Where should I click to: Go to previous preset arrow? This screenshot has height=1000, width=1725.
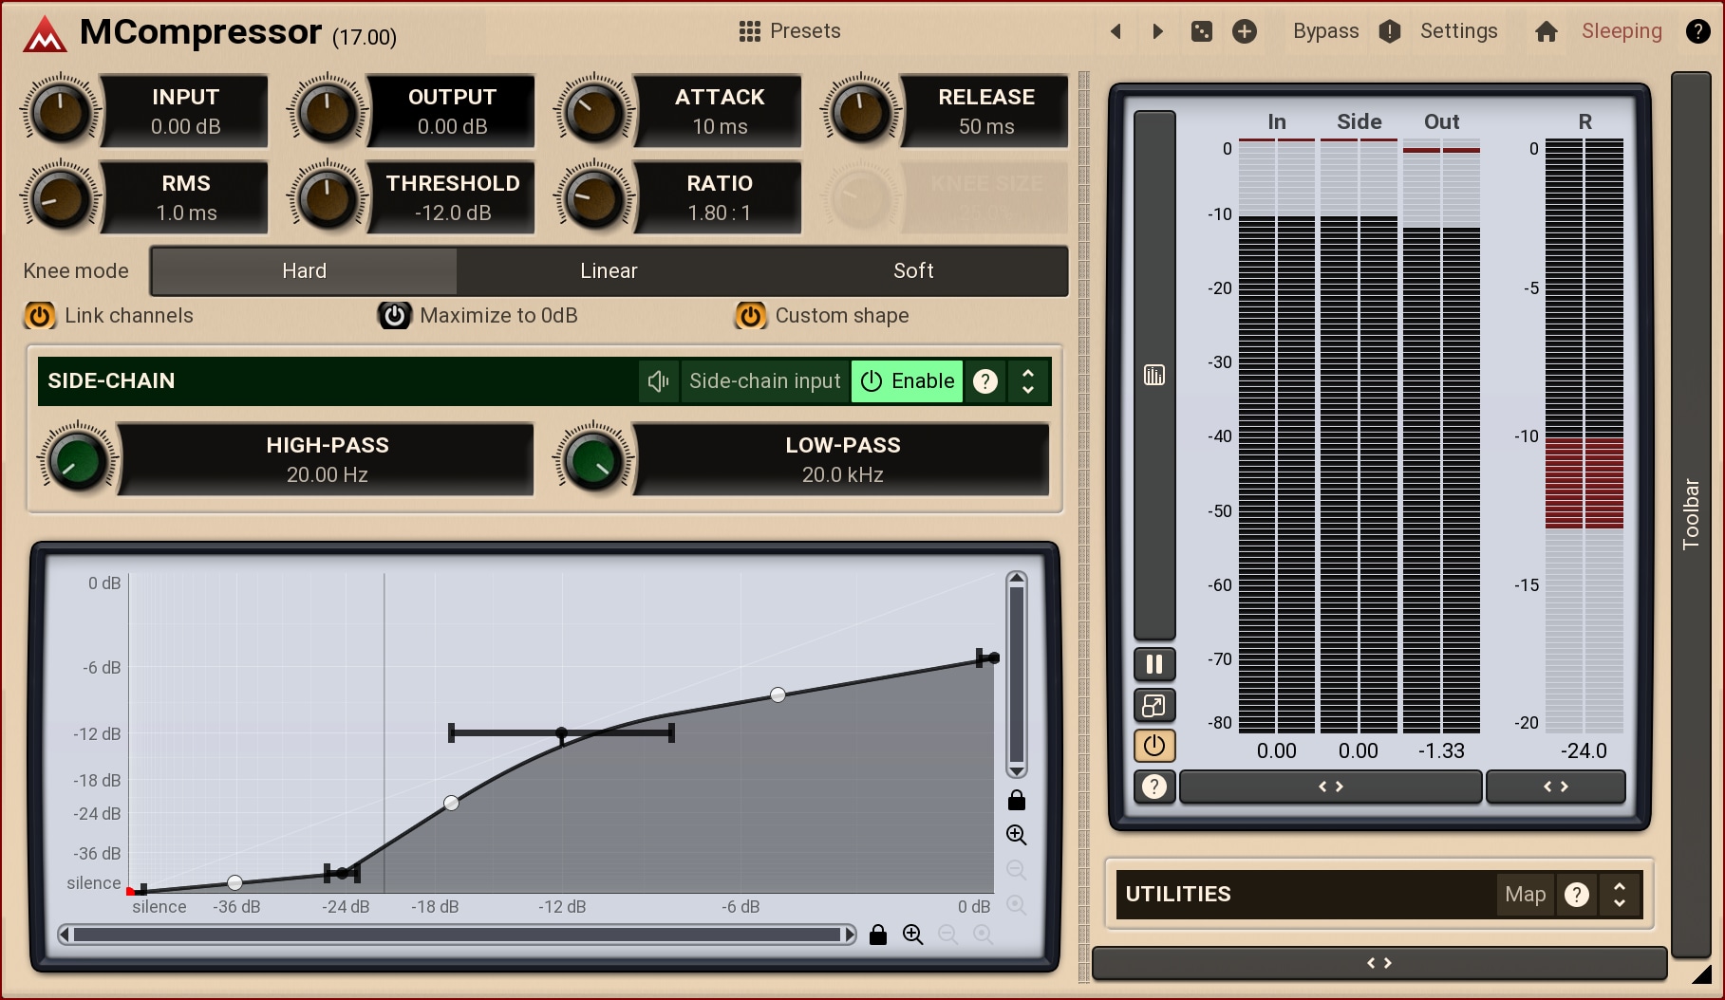pos(1116,31)
